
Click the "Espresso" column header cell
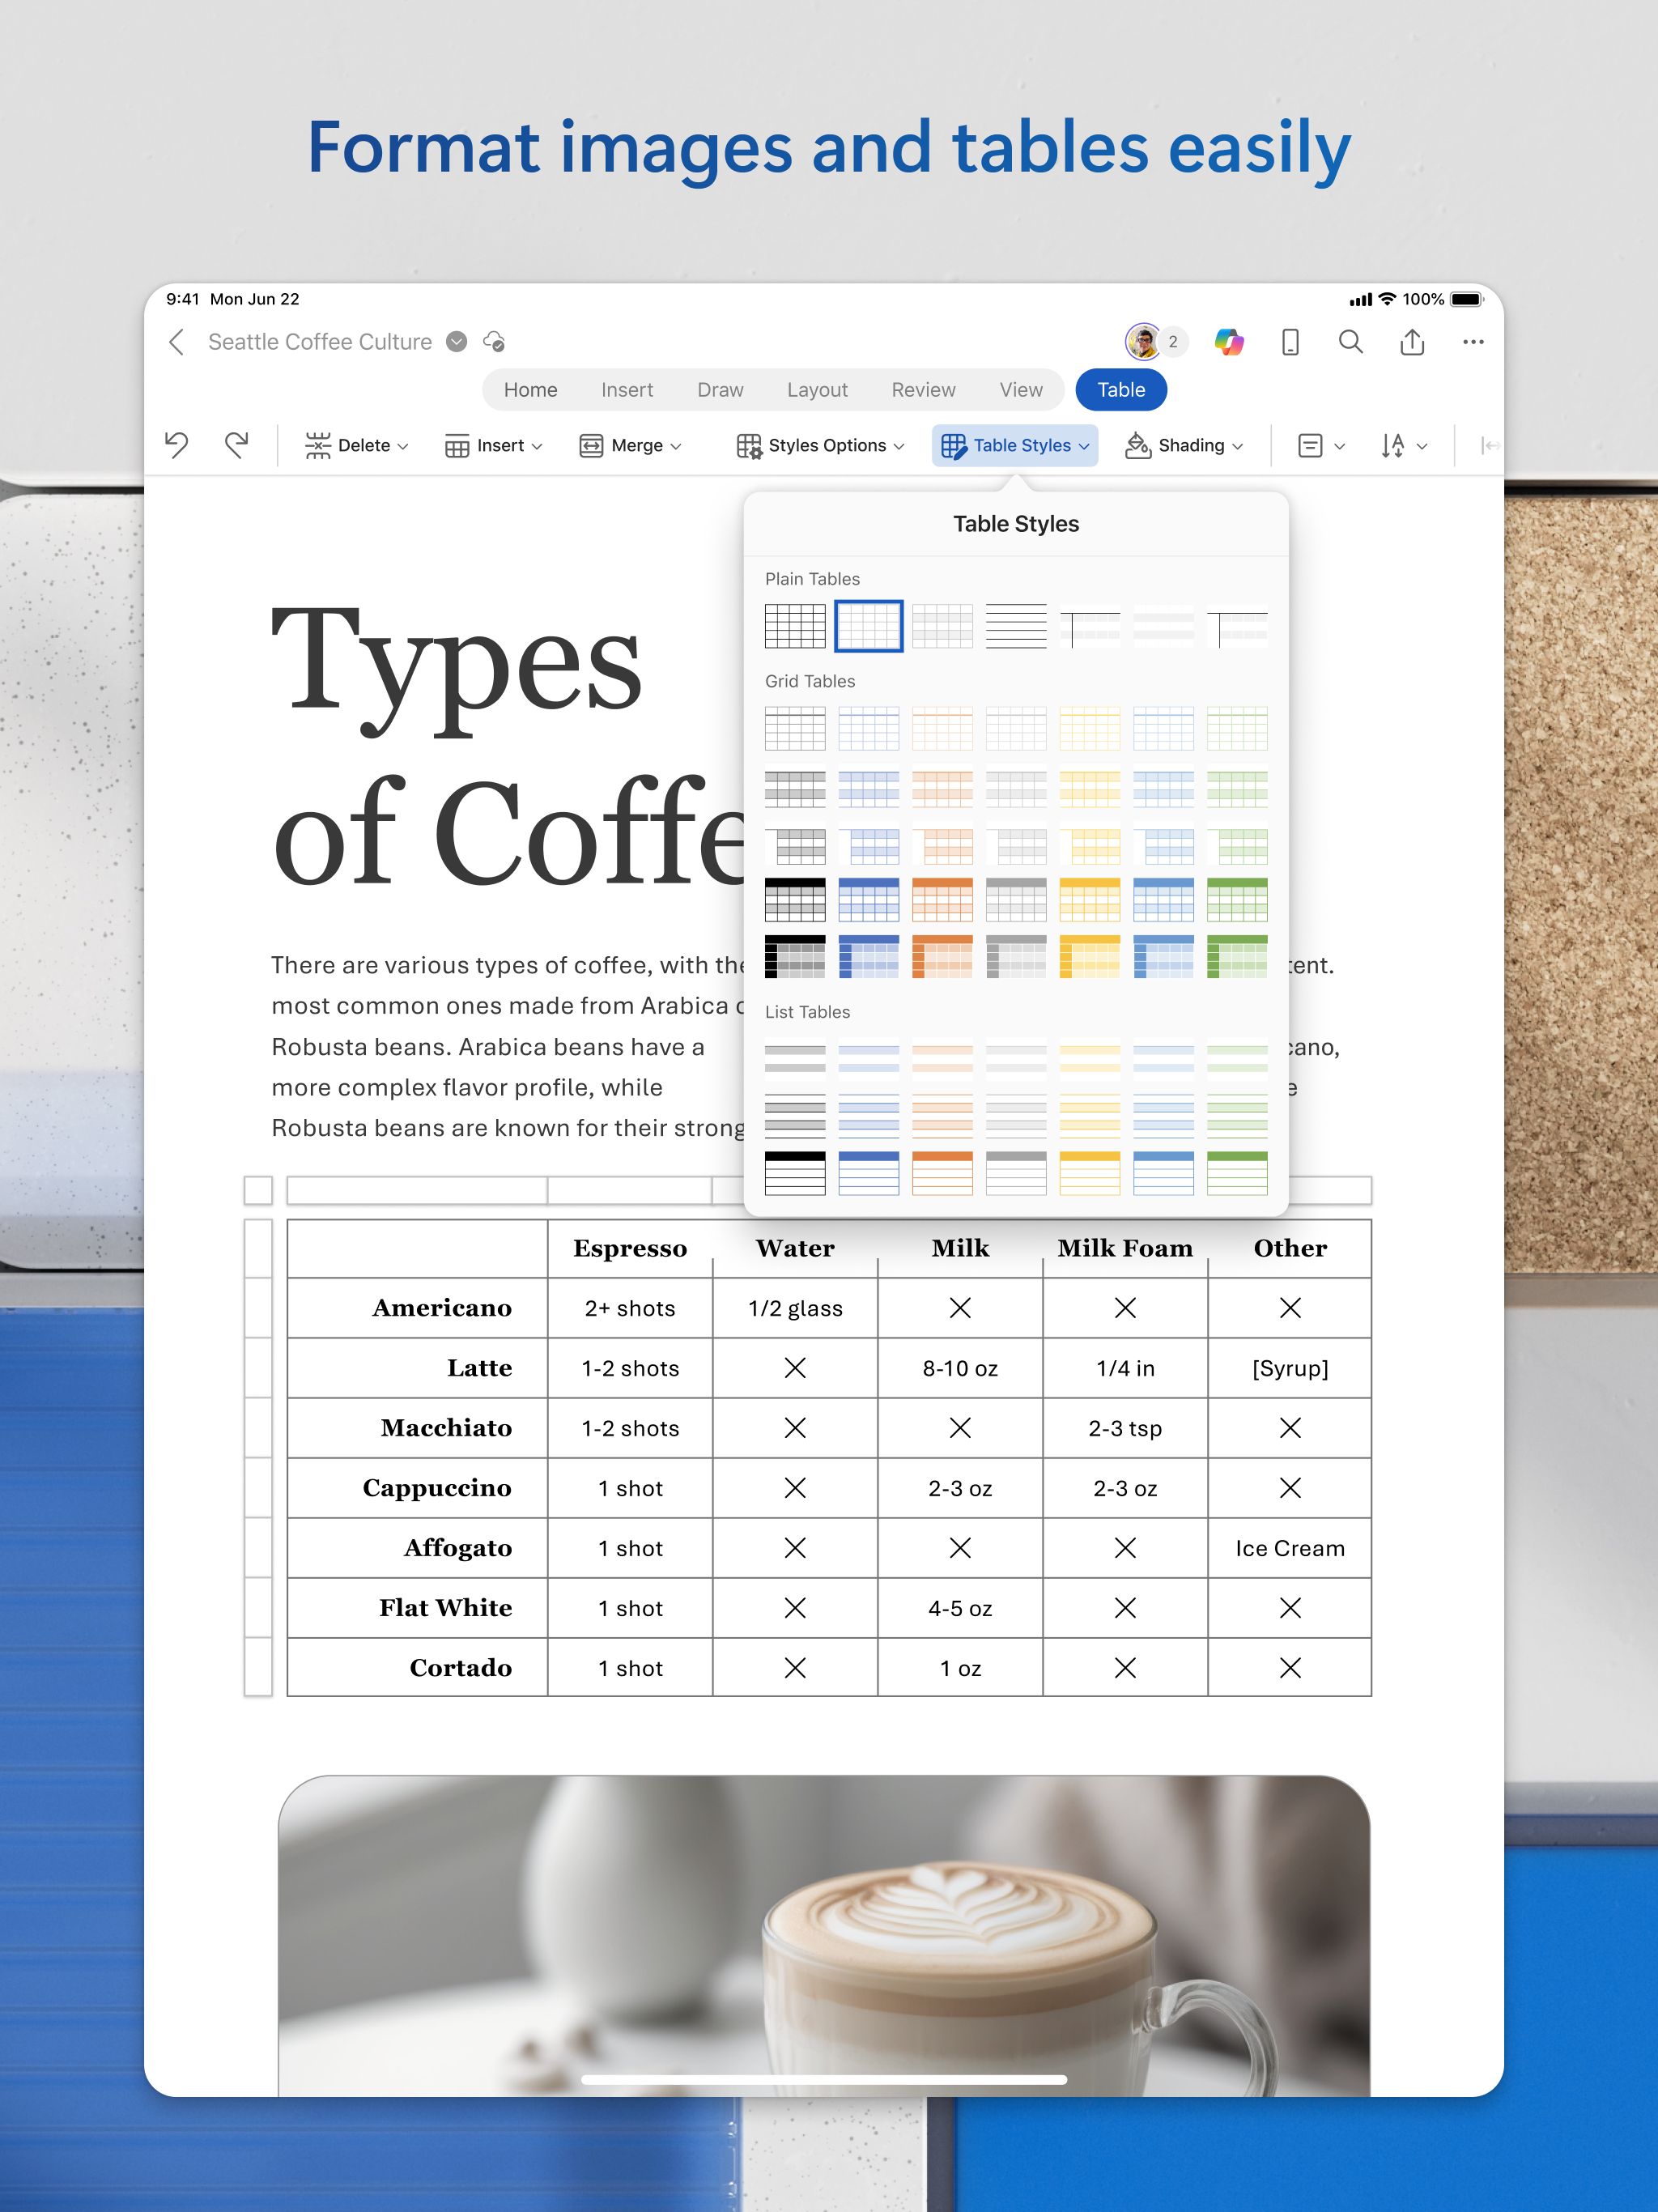click(x=630, y=1248)
